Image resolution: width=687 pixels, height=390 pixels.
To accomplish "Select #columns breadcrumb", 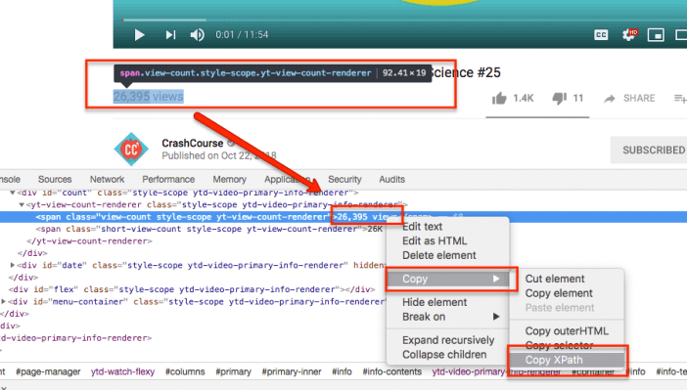I will pyautogui.click(x=185, y=372).
